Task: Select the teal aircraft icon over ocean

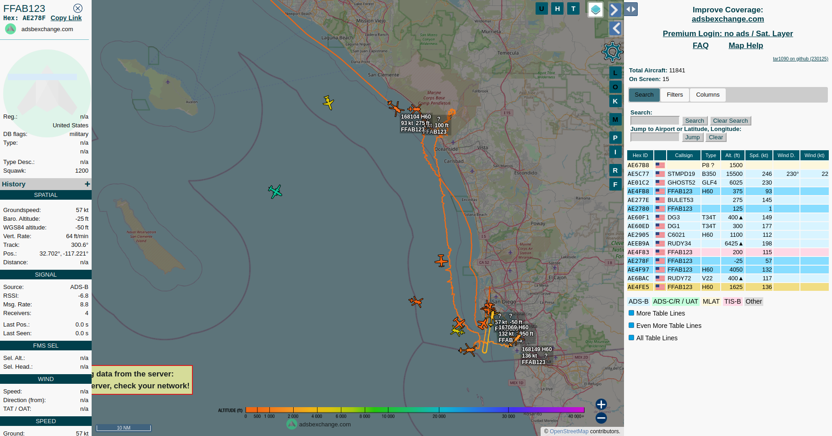Action: click(275, 191)
